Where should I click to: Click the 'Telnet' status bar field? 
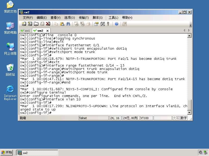[94, 118]
